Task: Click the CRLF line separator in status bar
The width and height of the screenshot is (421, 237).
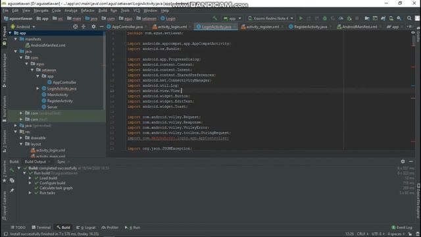Action: (x=362, y=234)
